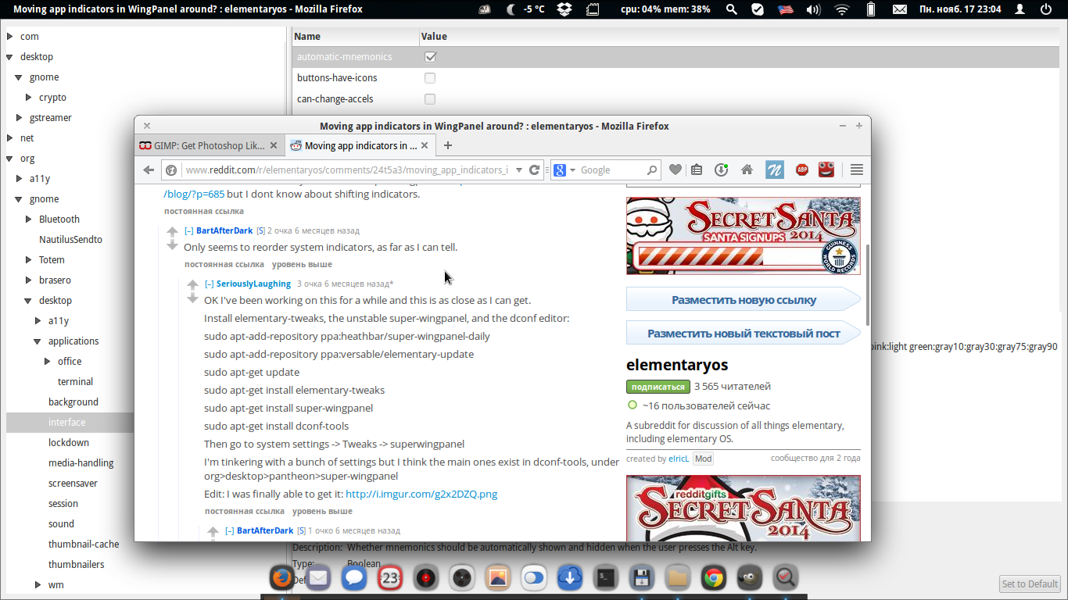This screenshot has width=1068, height=600.
Task: Expand the gstreamer tree node
Action: (x=20, y=118)
